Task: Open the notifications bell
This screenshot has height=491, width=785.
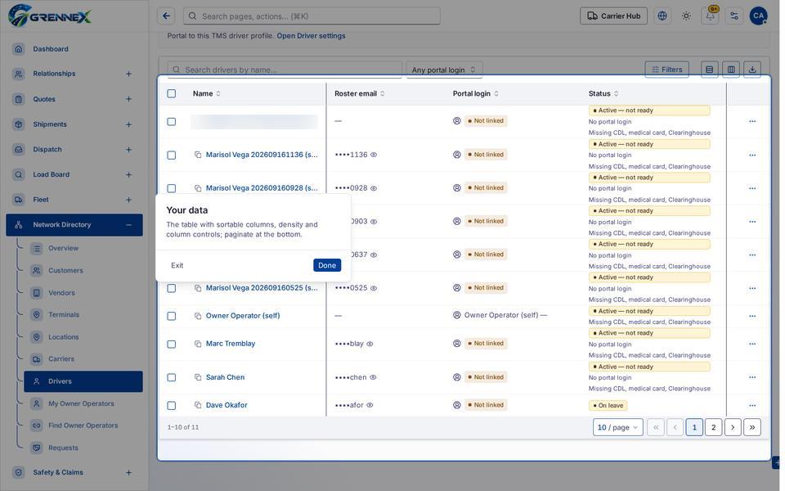Action: 710,16
